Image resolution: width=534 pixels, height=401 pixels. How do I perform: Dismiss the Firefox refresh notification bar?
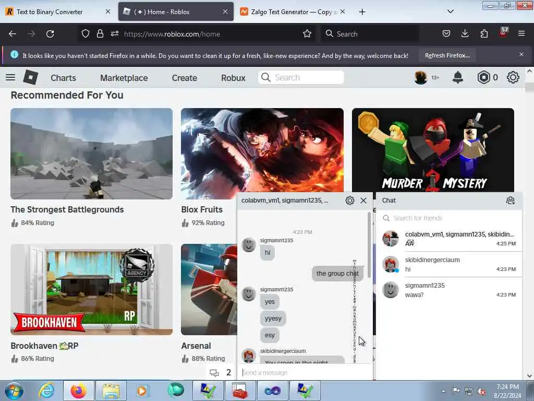[521, 54]
